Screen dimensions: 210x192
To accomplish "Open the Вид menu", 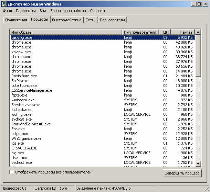I will pos(43,11).
